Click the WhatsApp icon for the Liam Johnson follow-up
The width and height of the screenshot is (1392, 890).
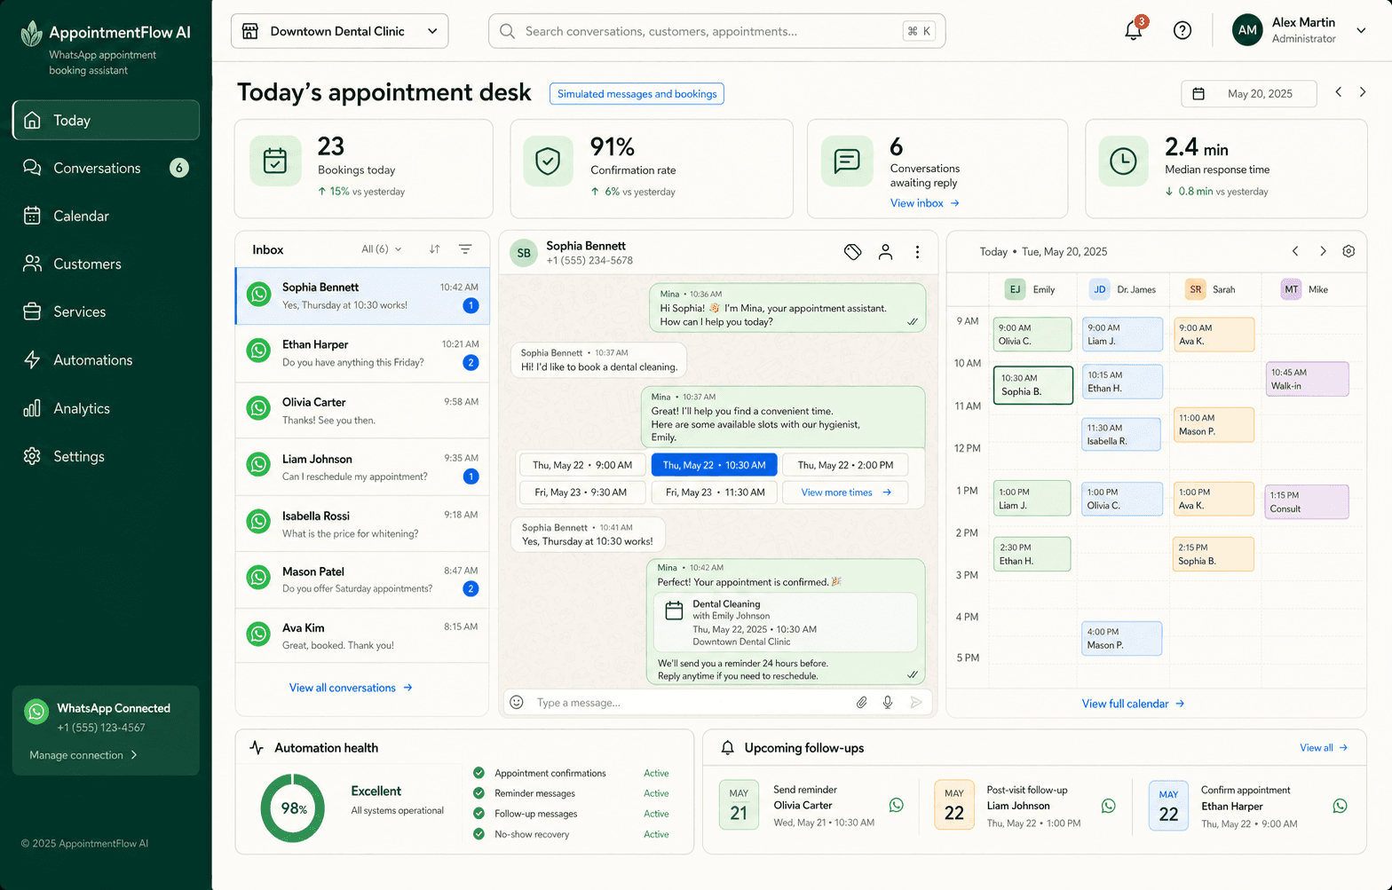coord(1109,806)
